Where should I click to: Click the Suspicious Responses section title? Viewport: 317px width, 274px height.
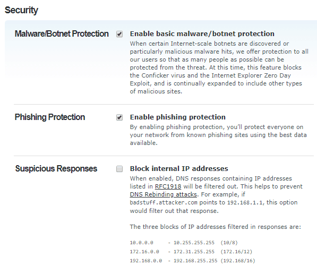(56, 169)
